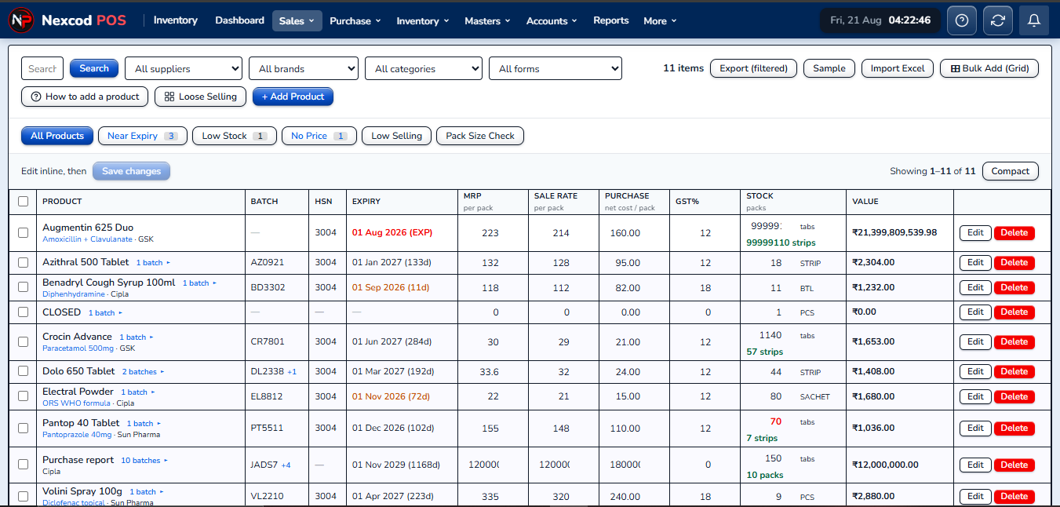The height and width of the screenshot is (507, 1060).
Task: Select the Pack Size Check tab
Action: click(x=480, y=136)
